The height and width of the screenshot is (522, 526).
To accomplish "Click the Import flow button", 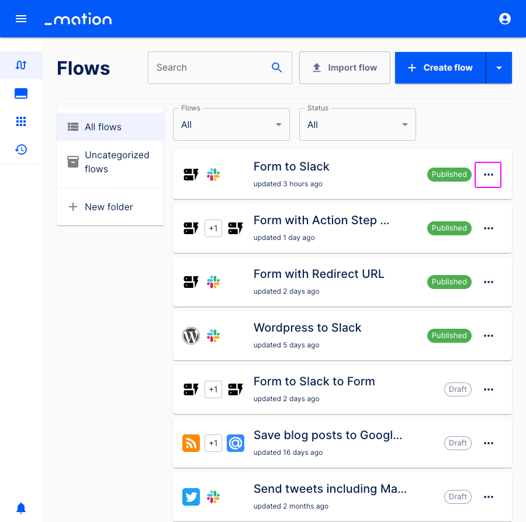I will point(344,67).
